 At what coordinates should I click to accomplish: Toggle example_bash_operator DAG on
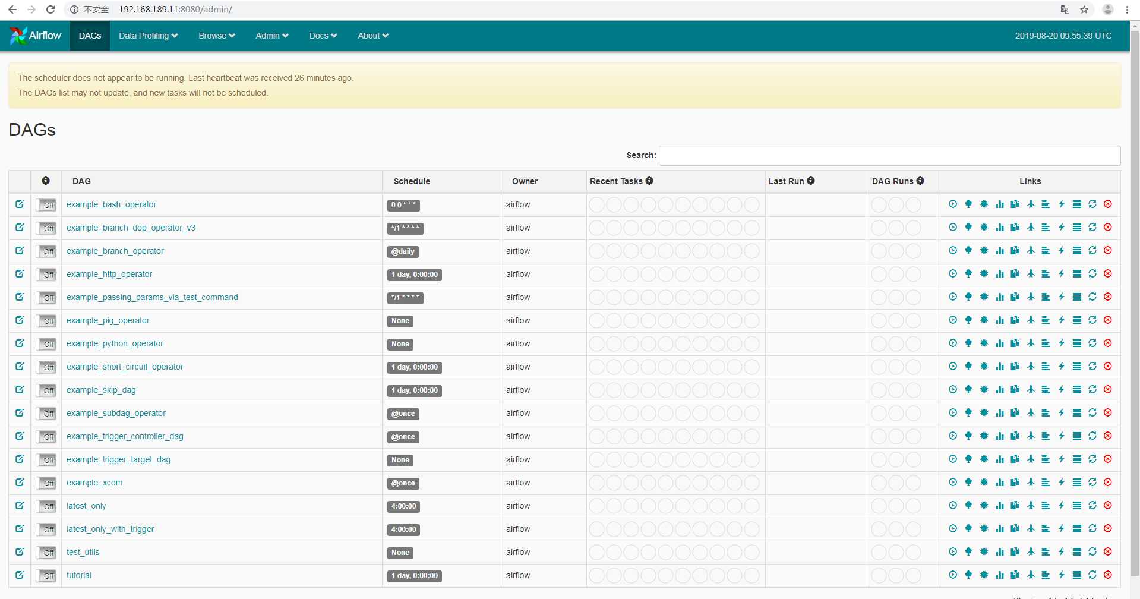[x=46, y=205]
